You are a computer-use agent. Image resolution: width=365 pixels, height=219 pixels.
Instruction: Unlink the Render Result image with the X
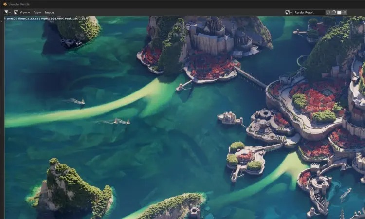click(x=345, y=12)
